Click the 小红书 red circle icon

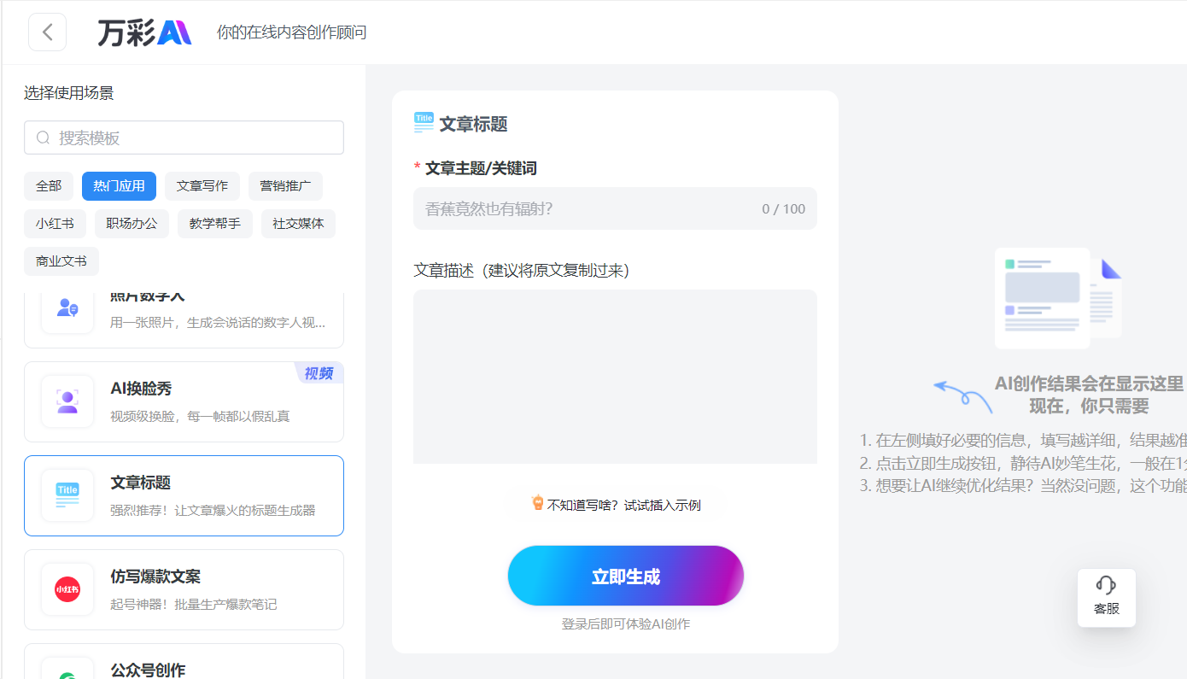pyautogui.click(x=67, y=589)
